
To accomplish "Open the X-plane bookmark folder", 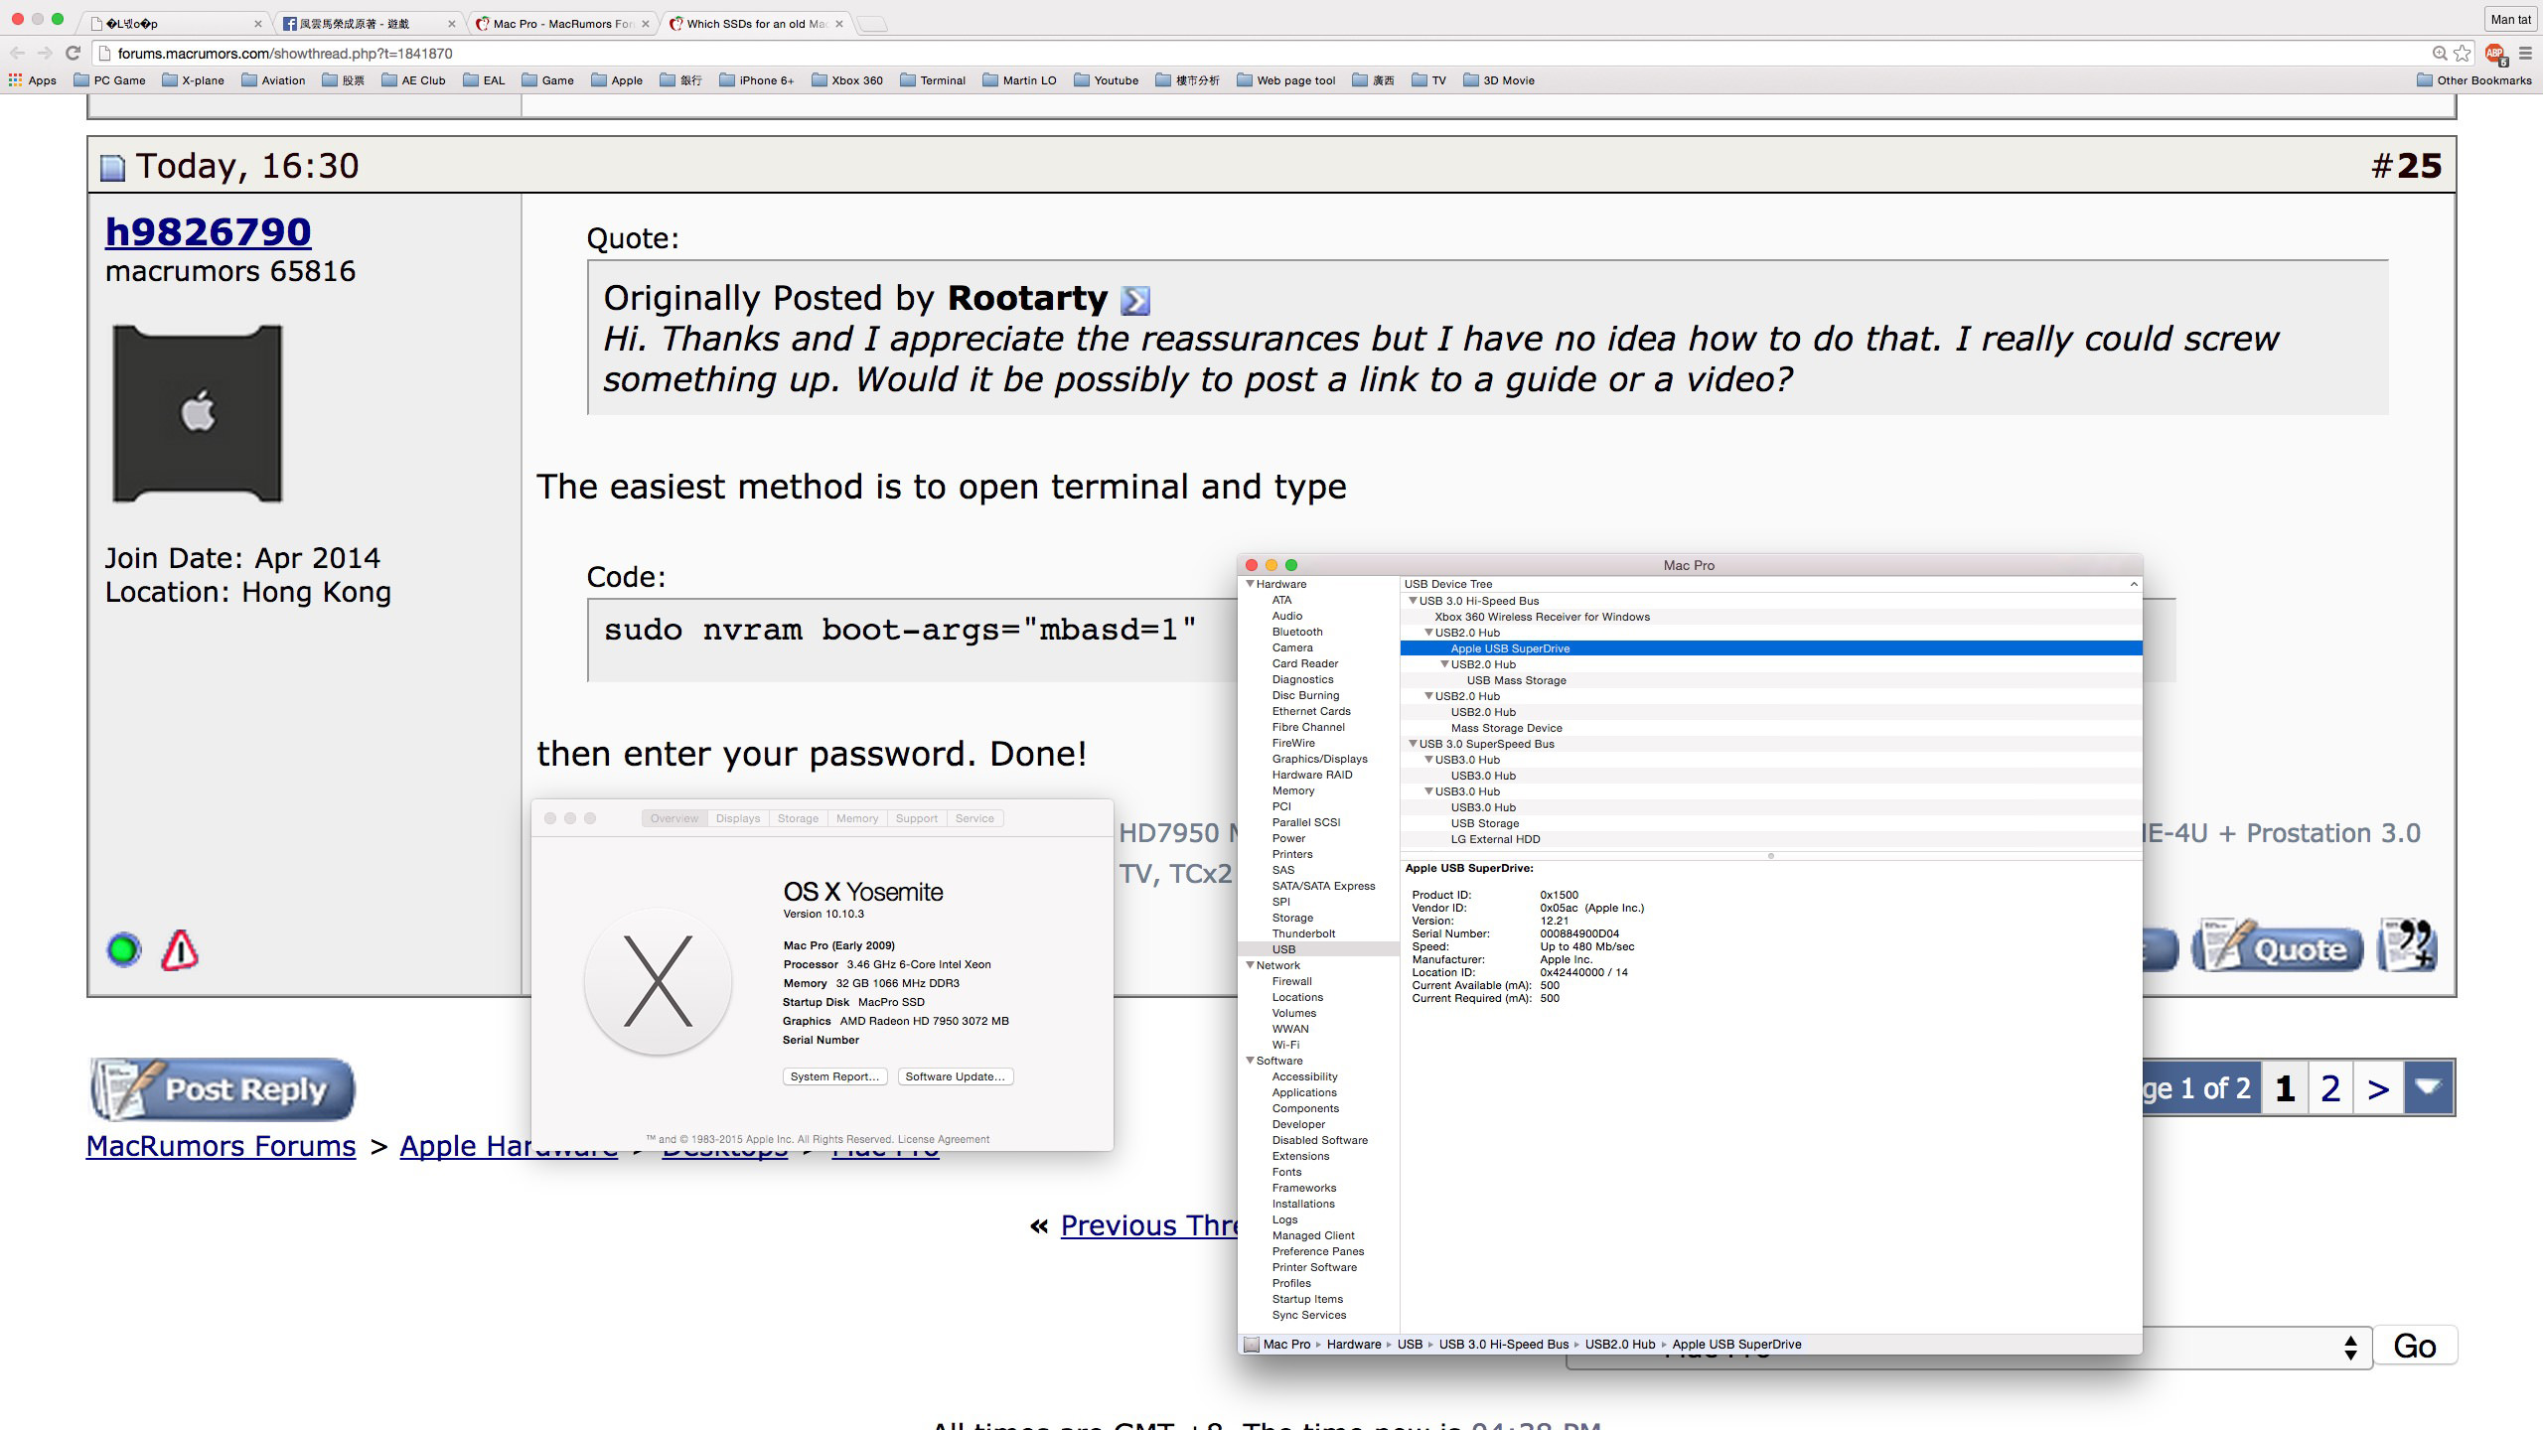I will click(193, 80).
